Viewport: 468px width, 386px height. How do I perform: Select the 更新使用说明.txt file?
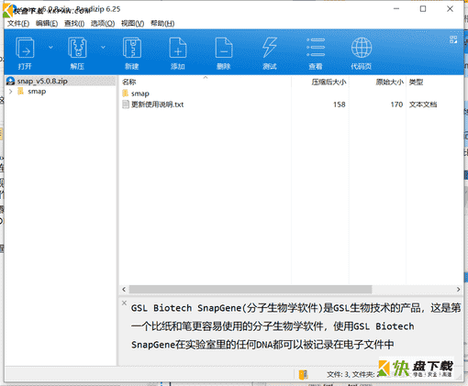(157, 105)
